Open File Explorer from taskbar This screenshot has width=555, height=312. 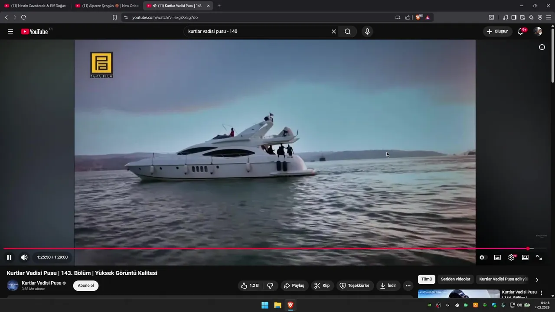[277, 305]
